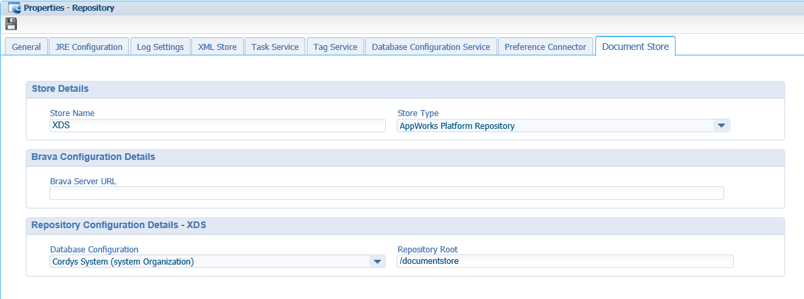The width and height of the screenshot is (804, 299).
Task: Open the JRE Configuration tab
Action: pos(89,47)
